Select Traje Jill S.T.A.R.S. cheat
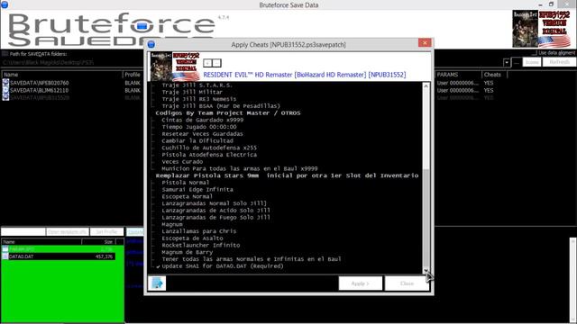Image resolution: width=577 pixels, height=324 pixels. 197,85
